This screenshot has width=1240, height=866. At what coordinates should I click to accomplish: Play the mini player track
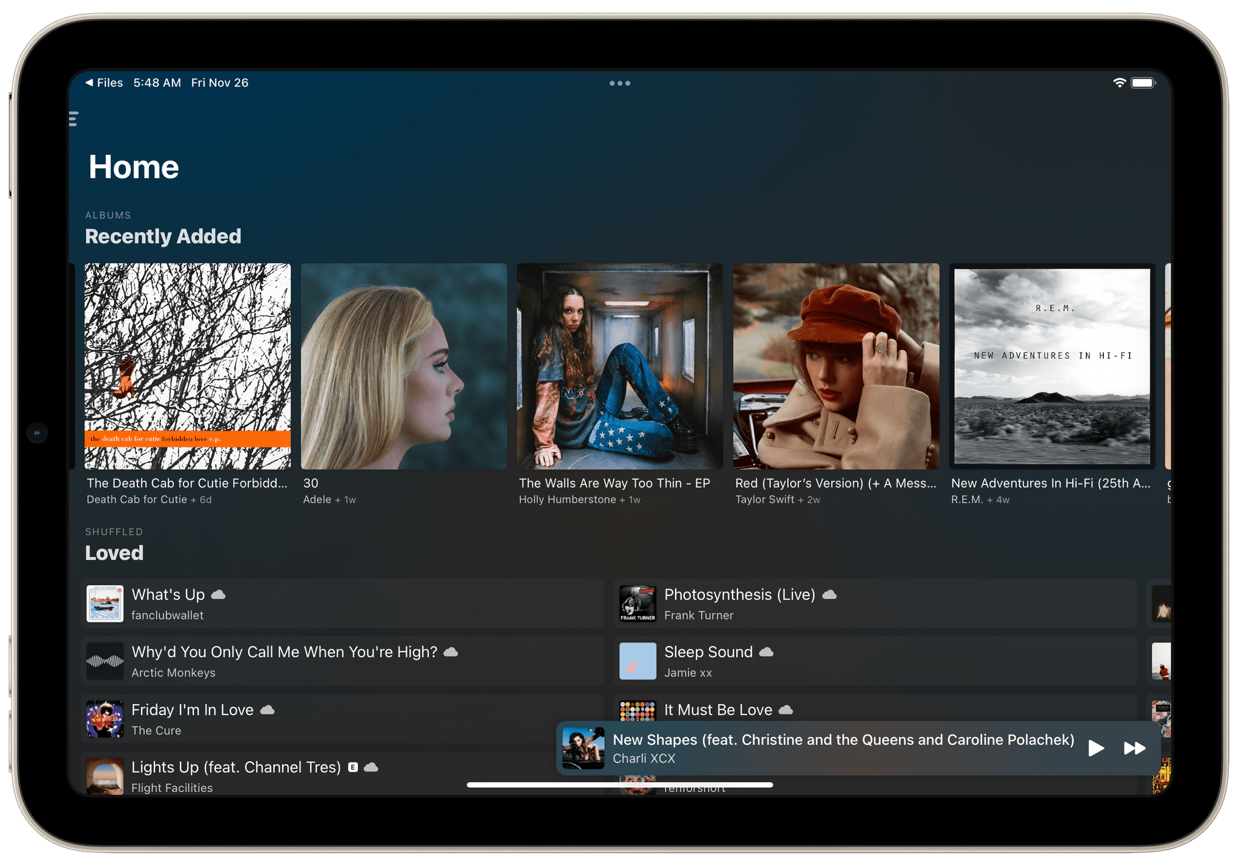[x=1095, y=748]
